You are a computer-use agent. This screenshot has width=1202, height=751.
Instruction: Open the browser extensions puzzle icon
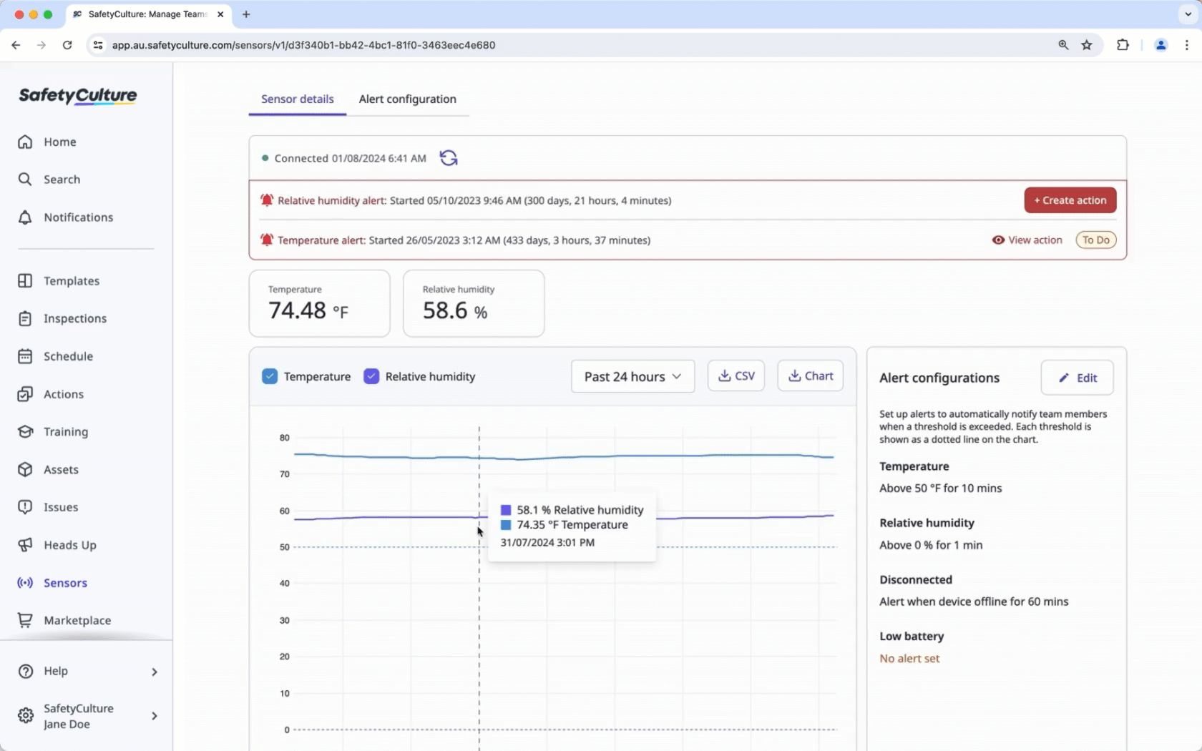[x=1123, y=45]
